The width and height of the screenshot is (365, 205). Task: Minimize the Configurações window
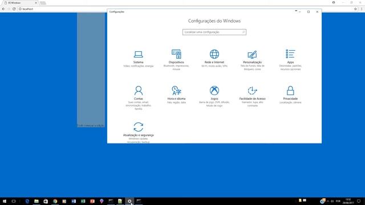point(300,11)
